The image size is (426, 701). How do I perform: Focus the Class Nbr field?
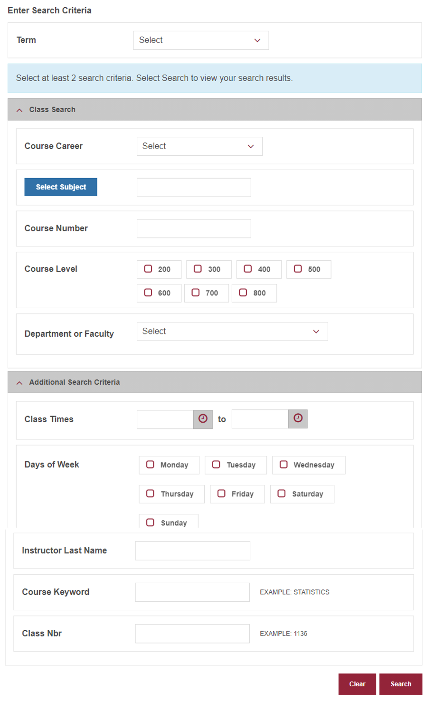click(x=192, y=634)
